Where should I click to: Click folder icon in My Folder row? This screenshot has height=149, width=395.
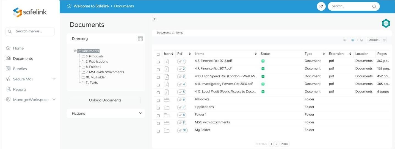pos(167,131)
